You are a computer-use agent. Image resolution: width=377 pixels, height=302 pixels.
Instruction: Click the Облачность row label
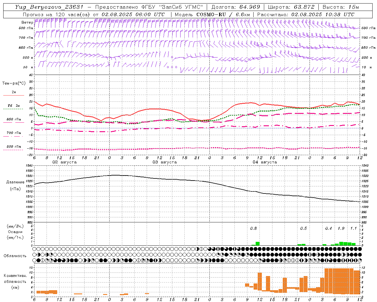pyautogui.click(x=15, y=256)
